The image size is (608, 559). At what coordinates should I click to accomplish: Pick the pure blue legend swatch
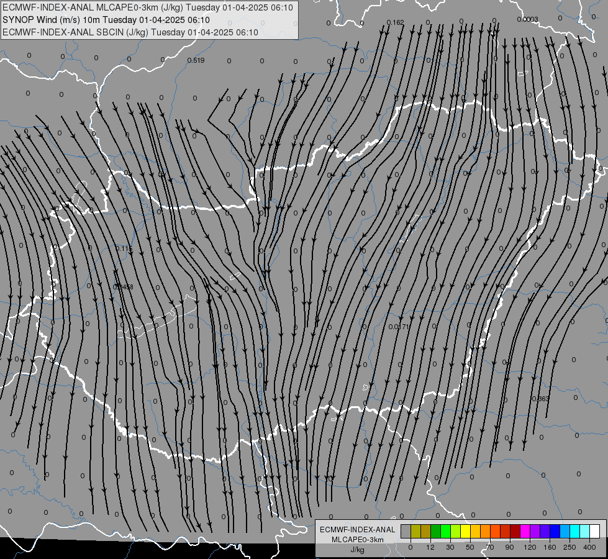point(555,531)
